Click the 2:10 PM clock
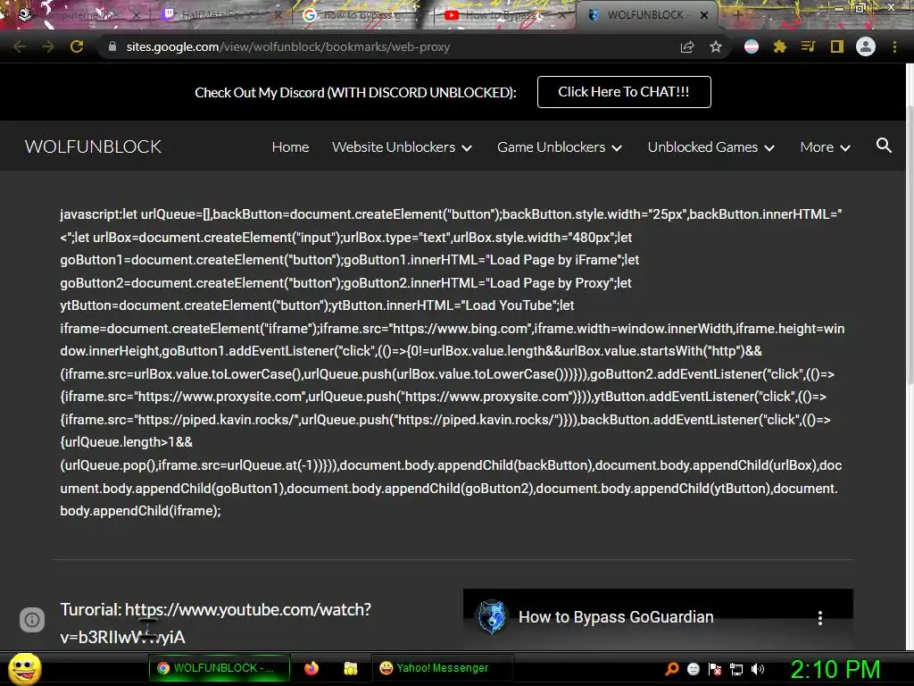914x686 pixels. tap(835, 669)
